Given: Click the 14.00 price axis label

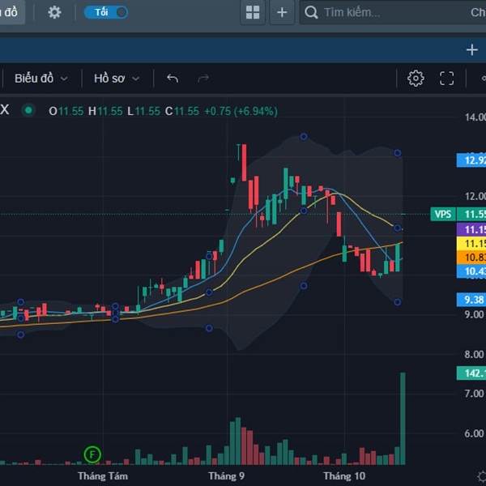Looking at the screenshot, I should click(x=475, y=117).
